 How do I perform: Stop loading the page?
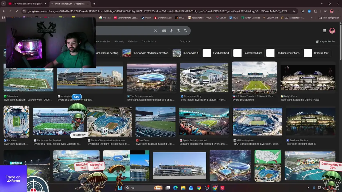[17, 11]
